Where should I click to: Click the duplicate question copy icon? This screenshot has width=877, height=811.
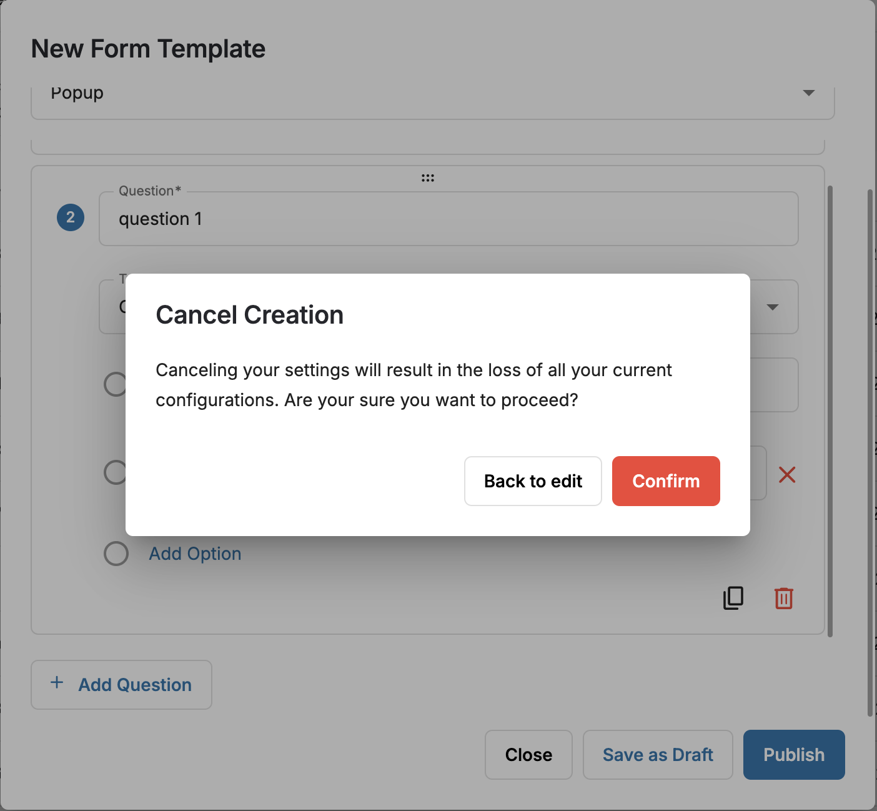click(733, 598)
